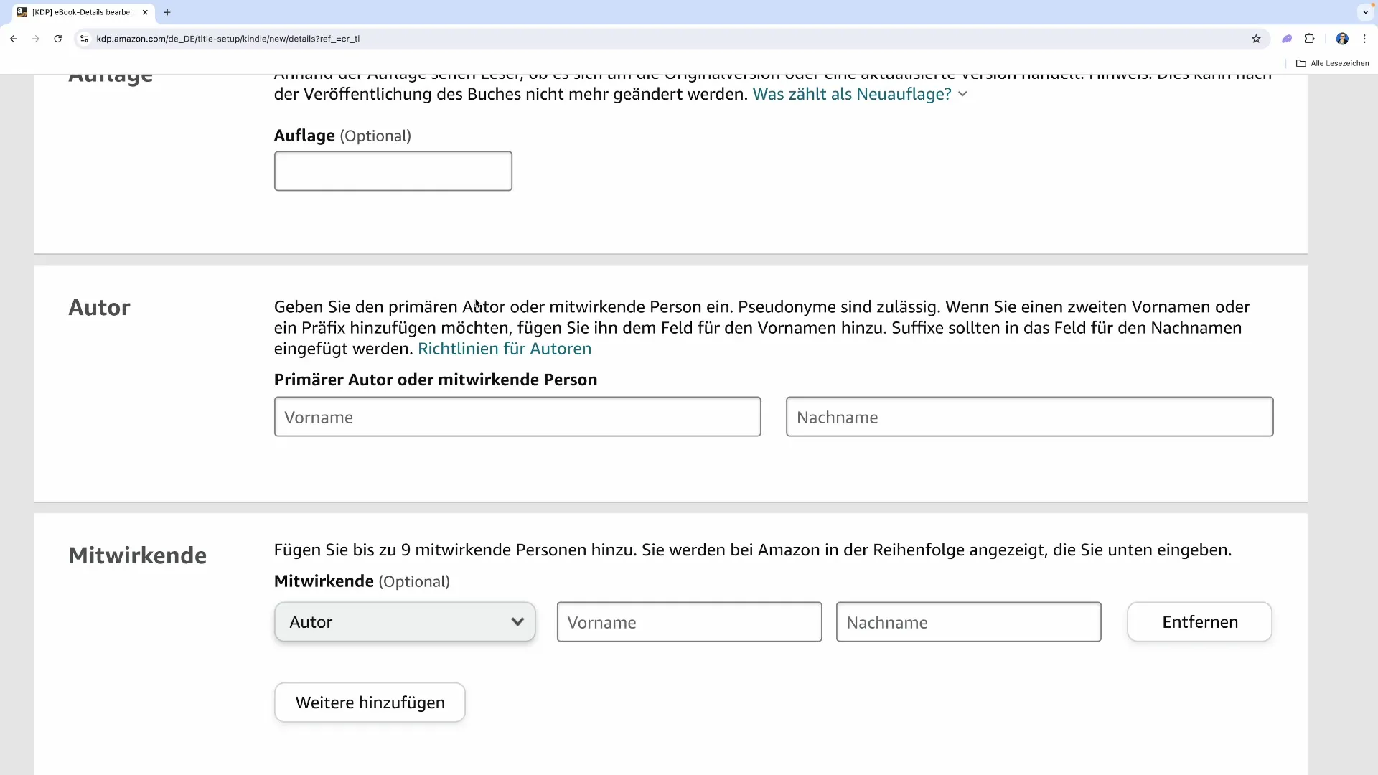Open new browser tab with plus

click(167, 12)
